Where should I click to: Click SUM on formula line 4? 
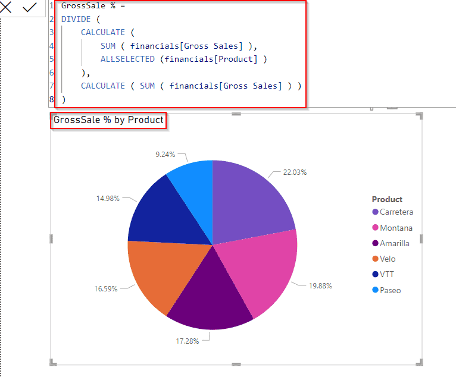pyautogui.click(x=108, y=46)
